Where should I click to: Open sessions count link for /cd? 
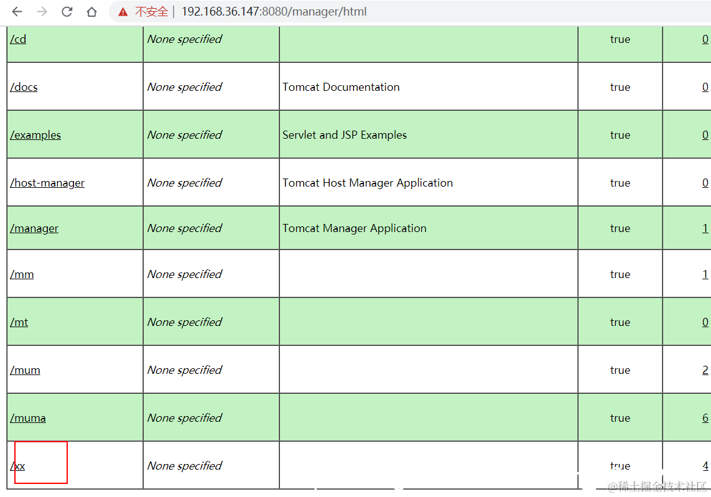click(x=705, y=39)
